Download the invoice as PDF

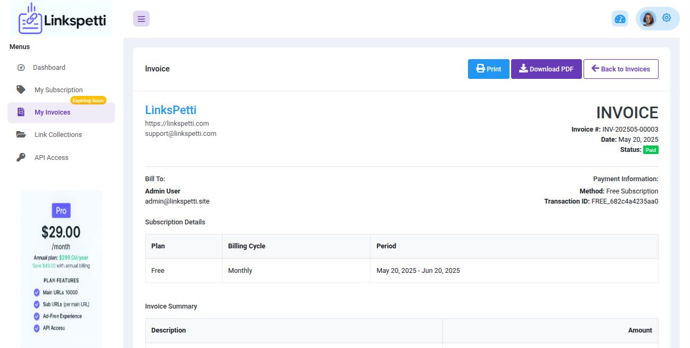click(x=546, y=69)
